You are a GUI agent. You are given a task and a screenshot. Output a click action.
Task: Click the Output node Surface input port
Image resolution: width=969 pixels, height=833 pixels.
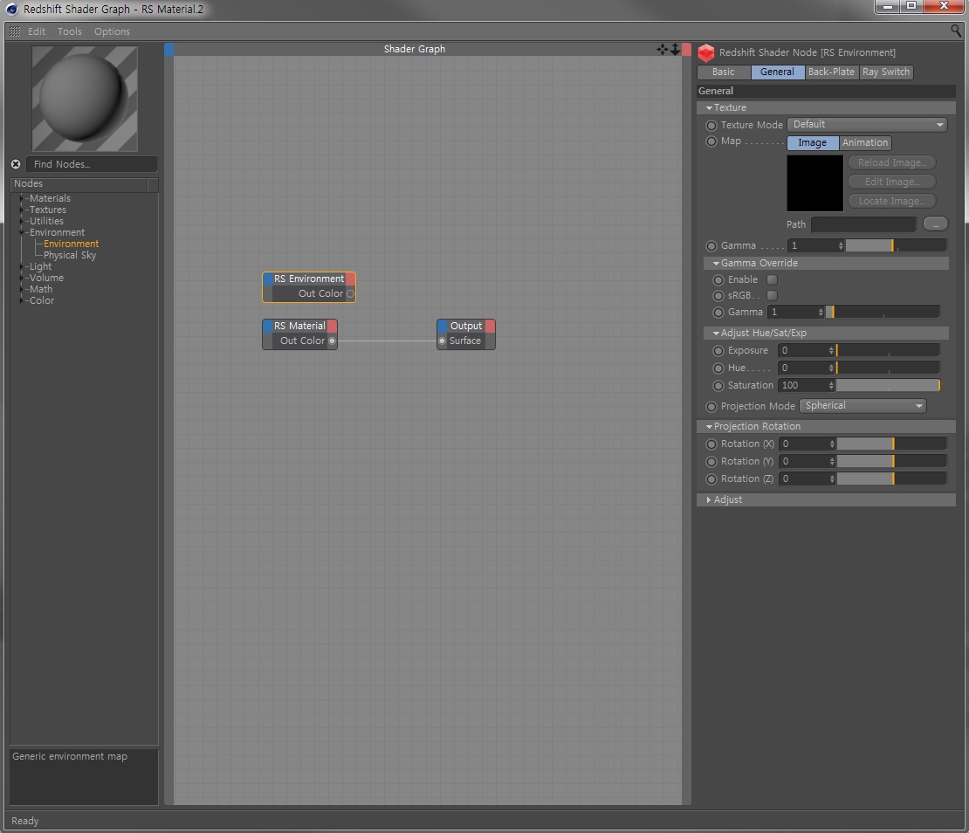coord(442,341)
